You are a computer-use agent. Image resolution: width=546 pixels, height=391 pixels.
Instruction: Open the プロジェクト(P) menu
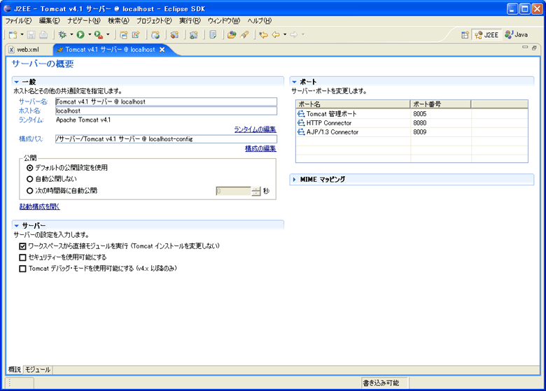(x=154, y=21)
